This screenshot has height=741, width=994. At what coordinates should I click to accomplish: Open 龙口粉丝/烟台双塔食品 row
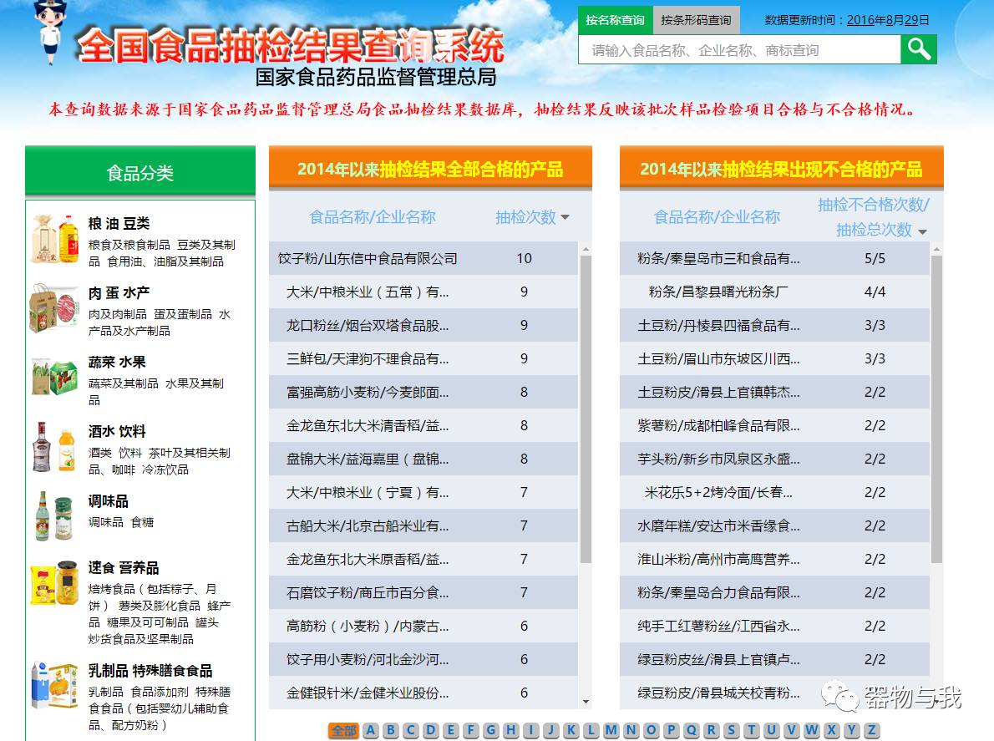(x=423, y=325)
